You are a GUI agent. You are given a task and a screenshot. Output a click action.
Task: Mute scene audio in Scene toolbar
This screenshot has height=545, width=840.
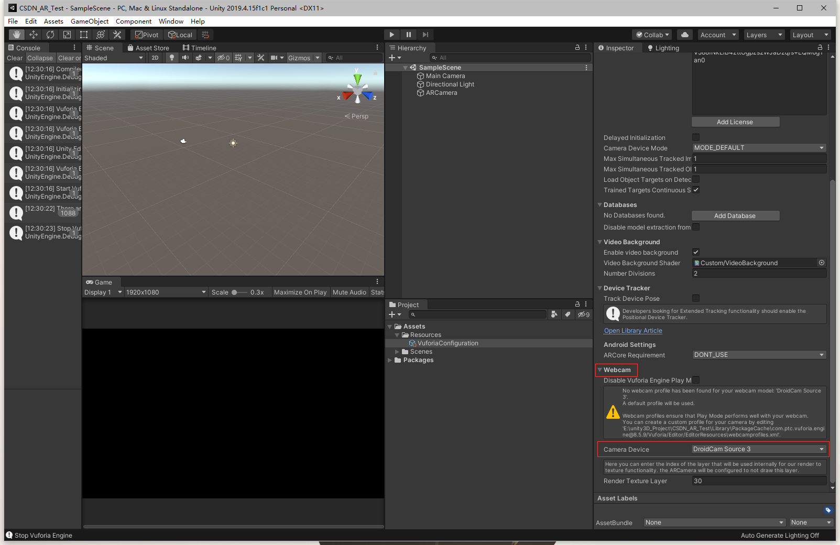pos(186,58)
